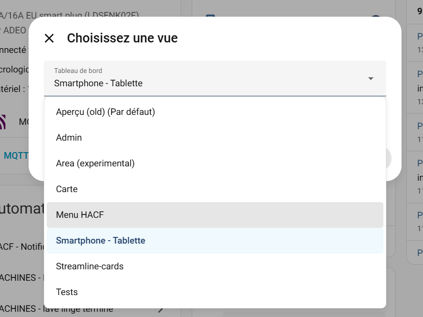Image resolution: width=423 pixels, height=317 pixels.
Task: Select Aperçu (old) (Par défaut) dashboard
Action: pyautogui.click(x=105, y=112)
